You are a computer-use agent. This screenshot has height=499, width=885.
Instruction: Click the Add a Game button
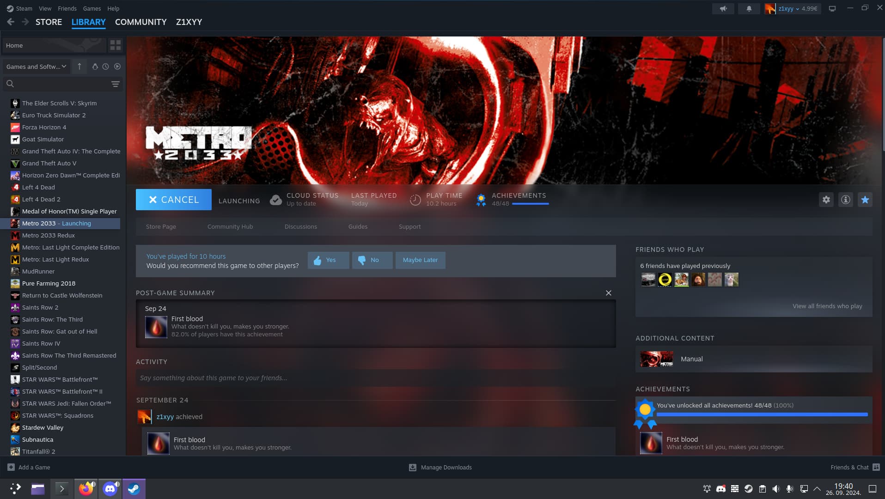[29, 467]
